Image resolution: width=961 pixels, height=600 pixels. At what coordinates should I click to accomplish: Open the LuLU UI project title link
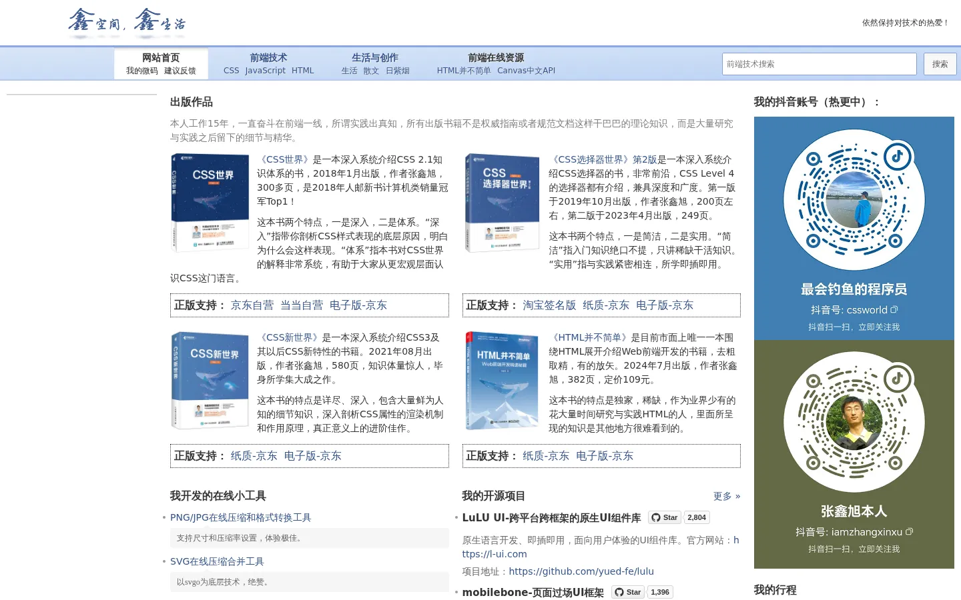click(551, 517)
